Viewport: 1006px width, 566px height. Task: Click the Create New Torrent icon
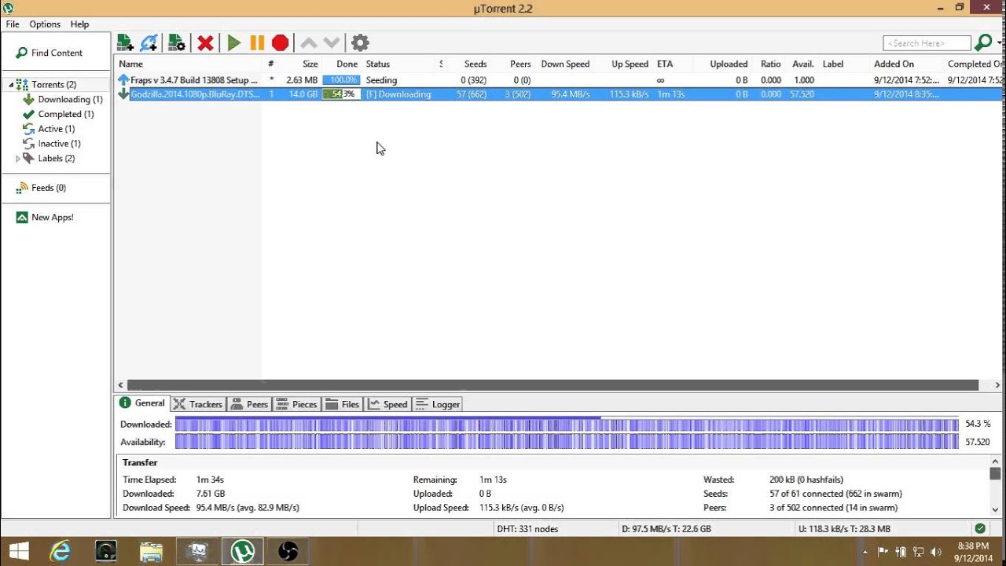176,42
